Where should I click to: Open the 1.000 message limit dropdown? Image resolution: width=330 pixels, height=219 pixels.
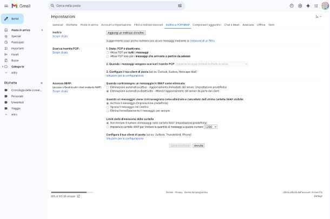coord(210,127)
